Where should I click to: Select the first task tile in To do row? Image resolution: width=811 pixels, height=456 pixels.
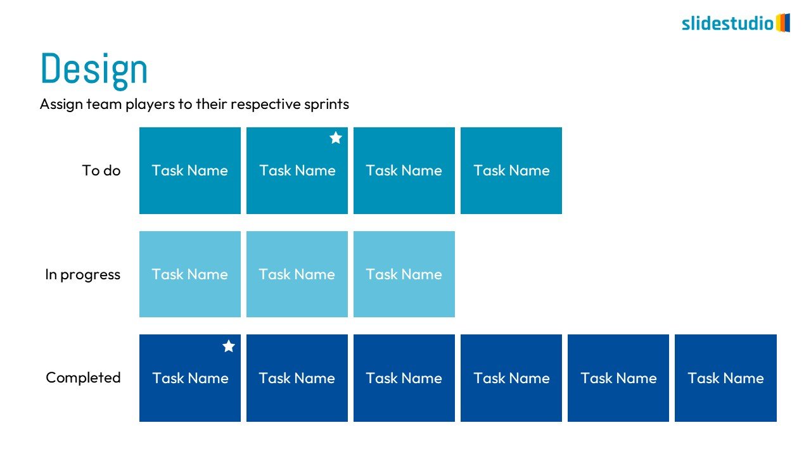[x=190, y=170]
